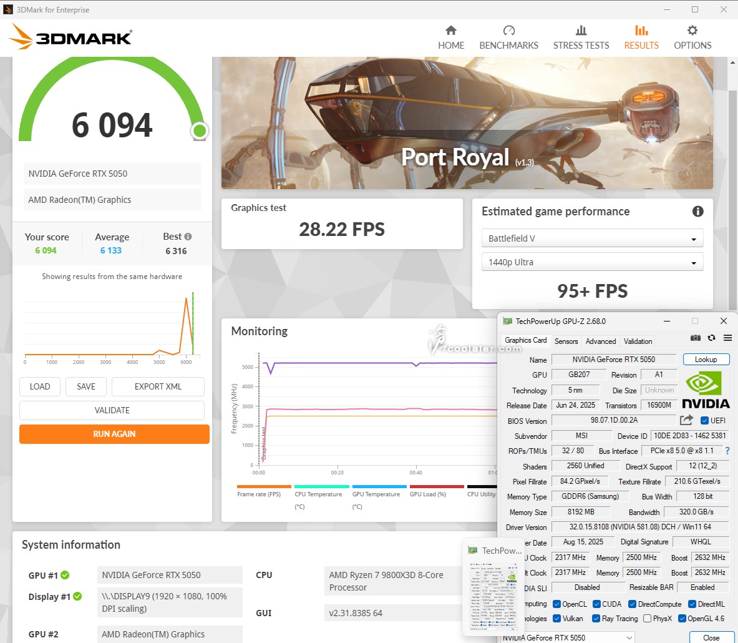Click the 3DMark logo in the header

coord(70,37)
